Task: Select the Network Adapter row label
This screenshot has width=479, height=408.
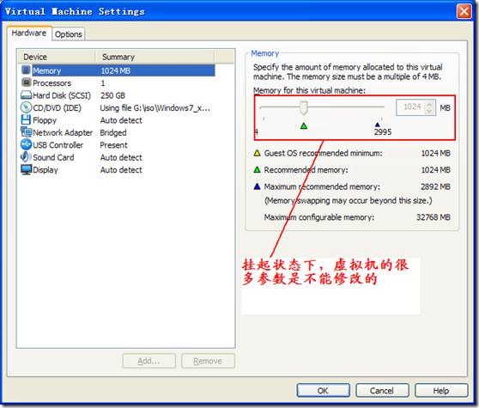Action: (63, 132)
